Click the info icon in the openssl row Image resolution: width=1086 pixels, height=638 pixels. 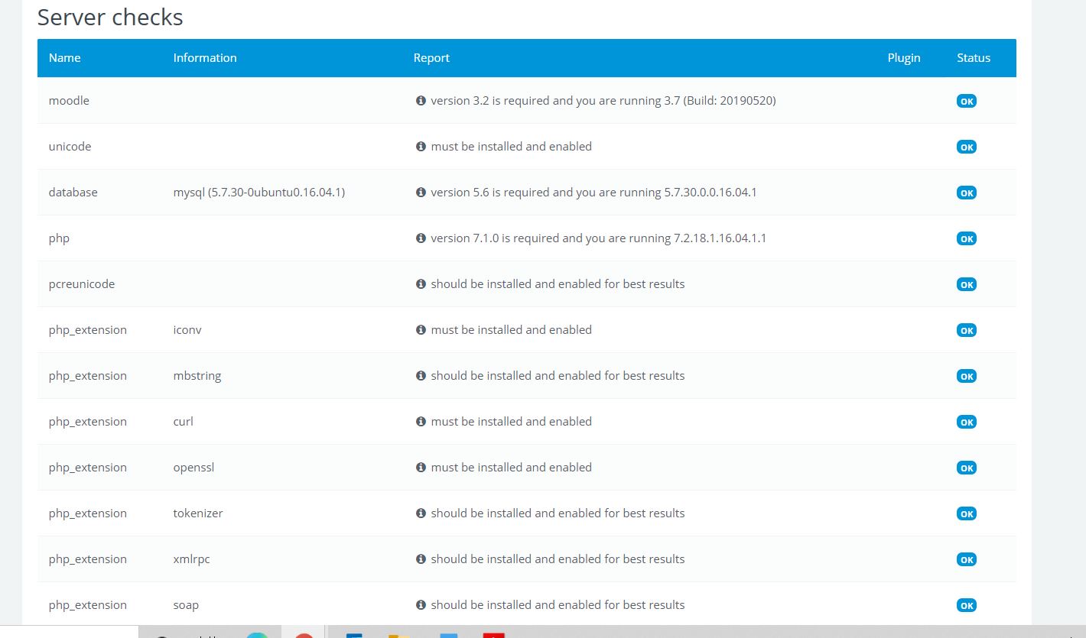click(421, 467)
